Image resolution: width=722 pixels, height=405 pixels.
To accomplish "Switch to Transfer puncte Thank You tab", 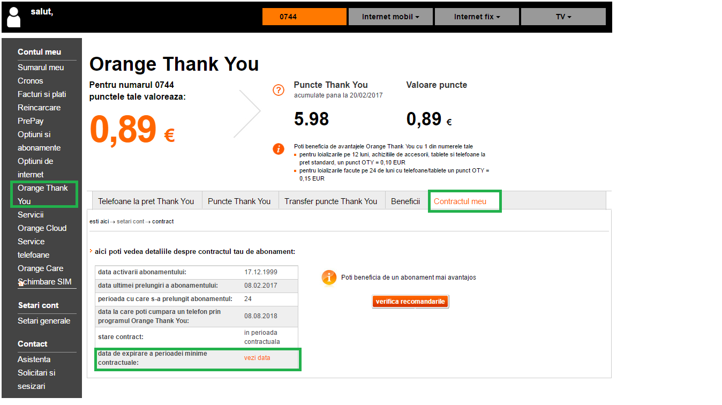I will pos(330,201).
